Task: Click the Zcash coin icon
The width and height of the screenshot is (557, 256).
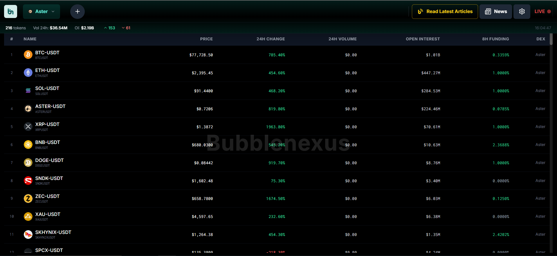Action: 28,199
